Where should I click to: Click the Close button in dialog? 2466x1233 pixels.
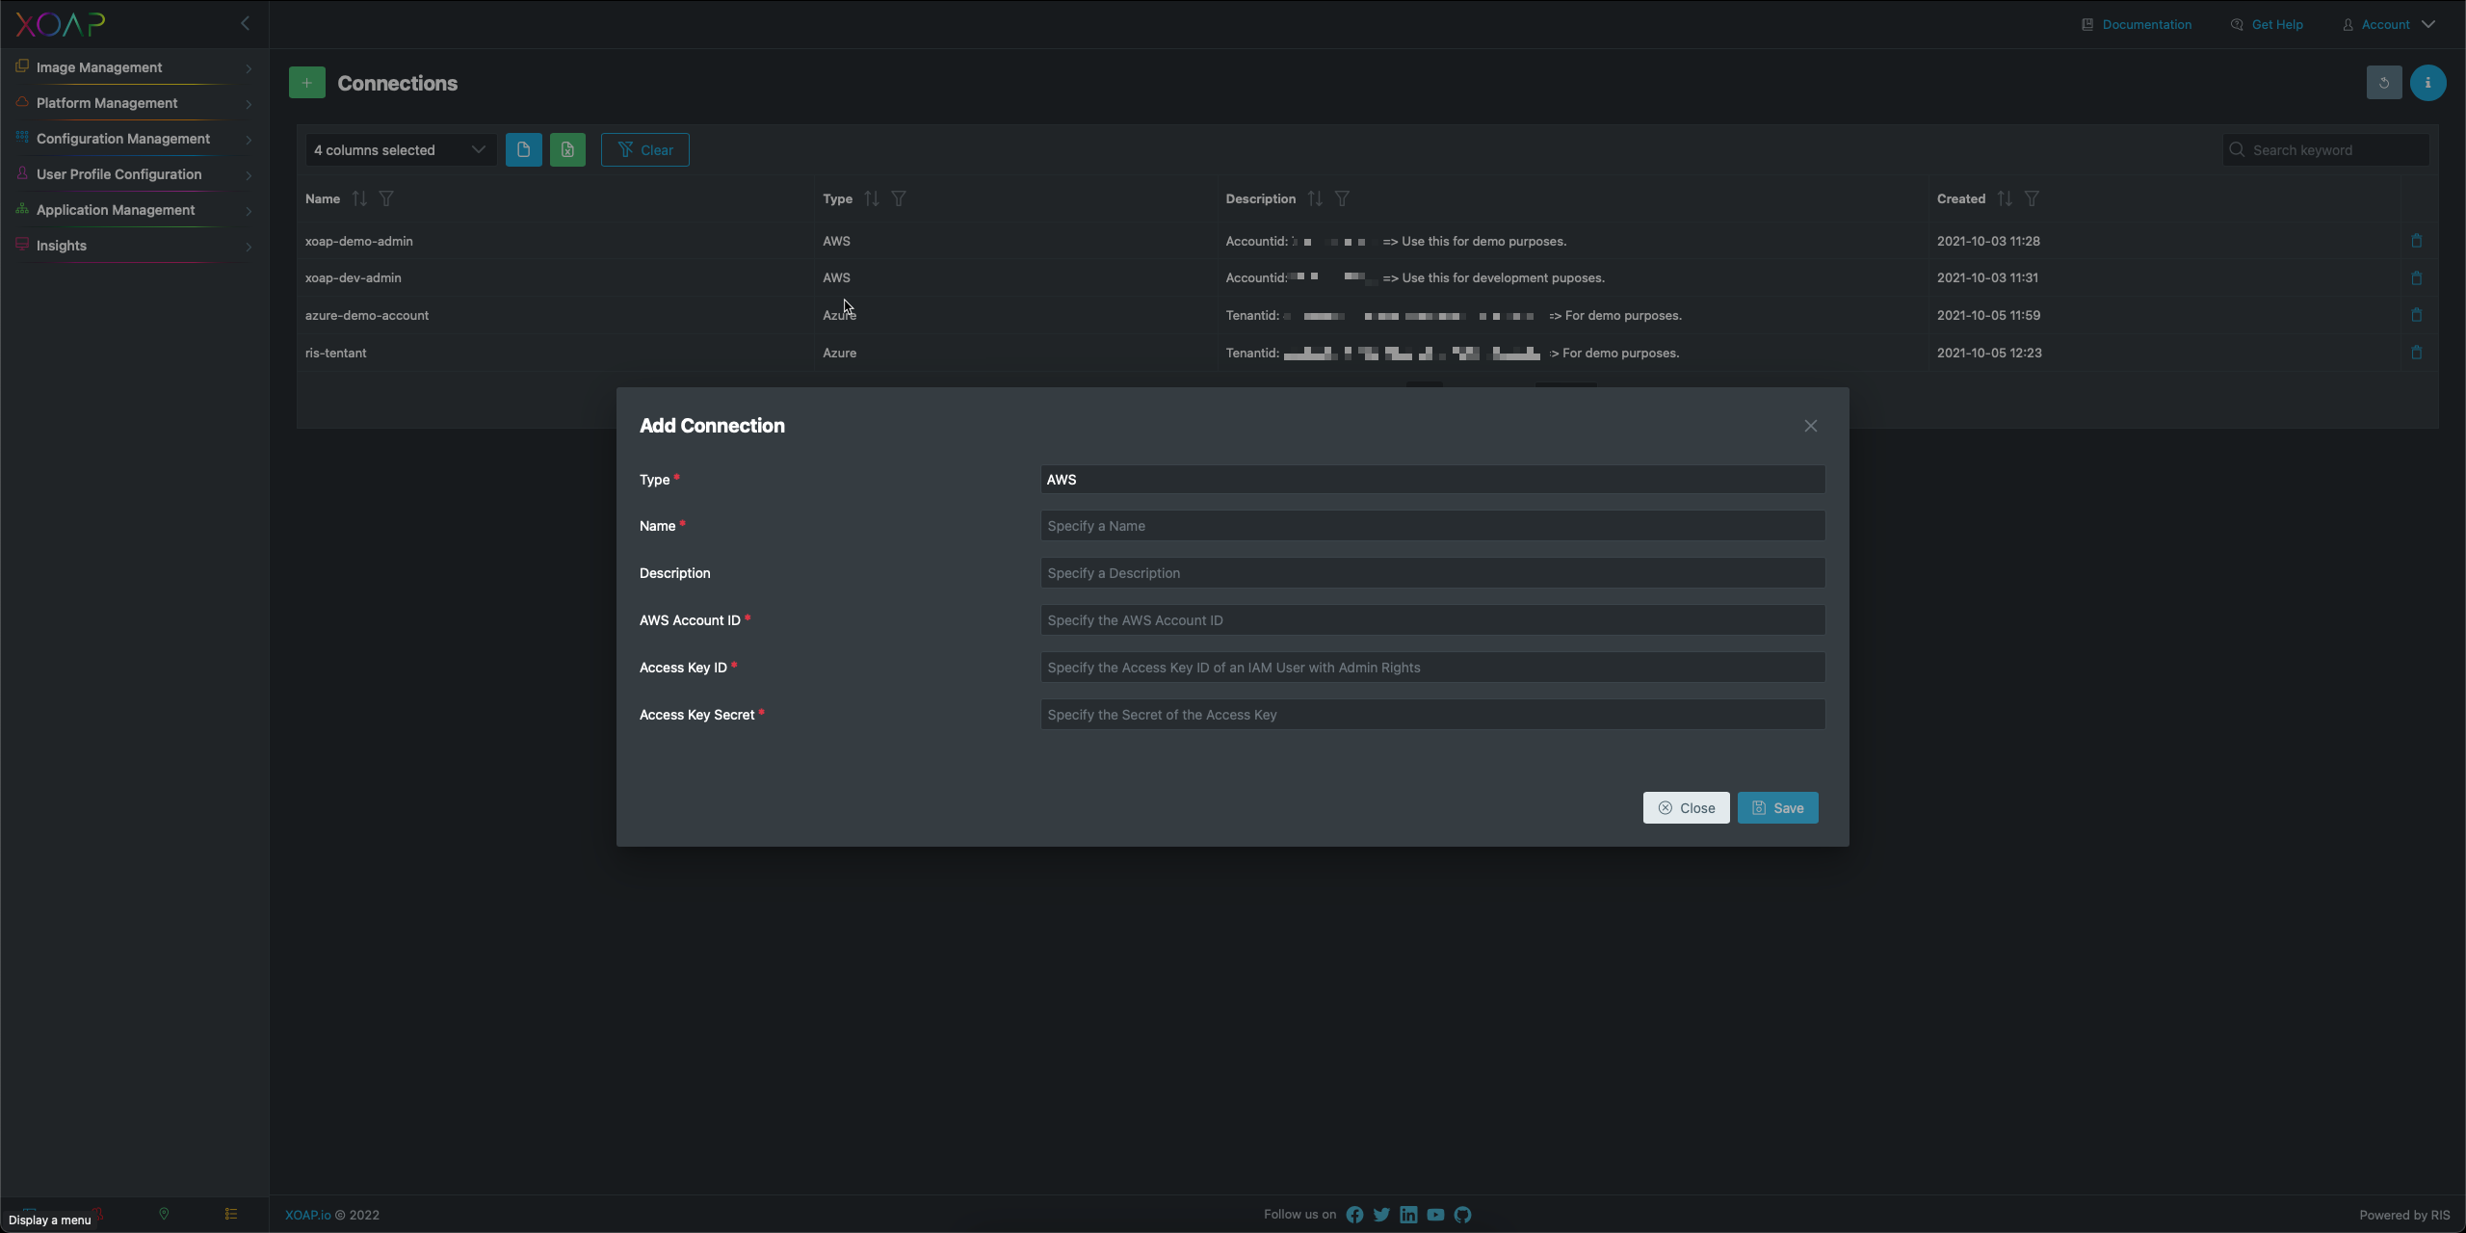point(1686,808)
